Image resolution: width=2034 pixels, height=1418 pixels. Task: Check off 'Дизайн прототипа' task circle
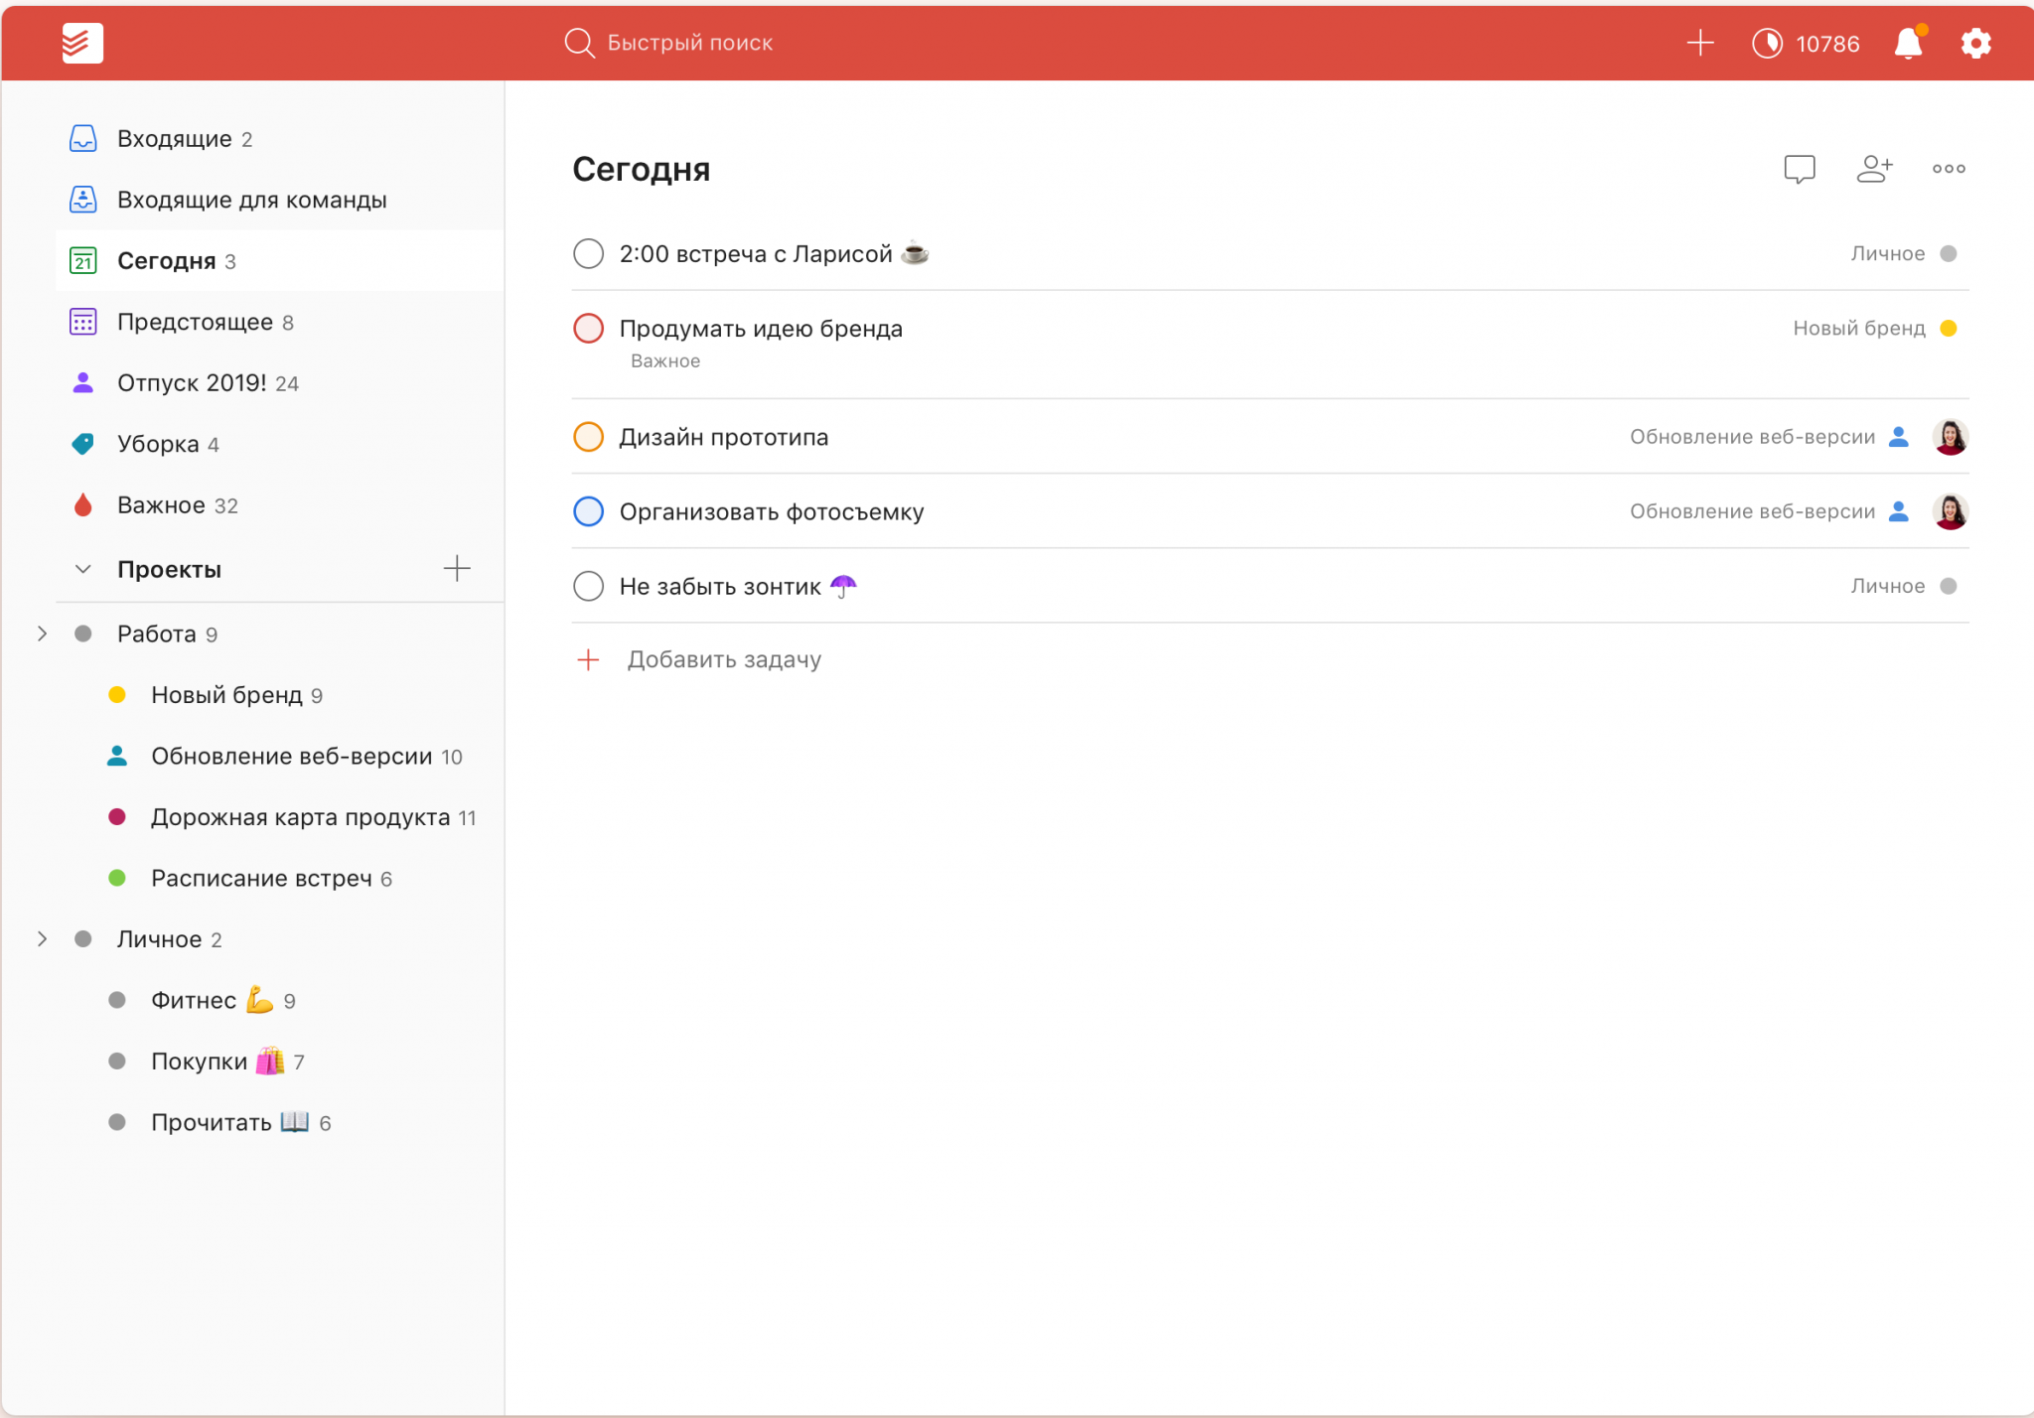pos(589,437)
